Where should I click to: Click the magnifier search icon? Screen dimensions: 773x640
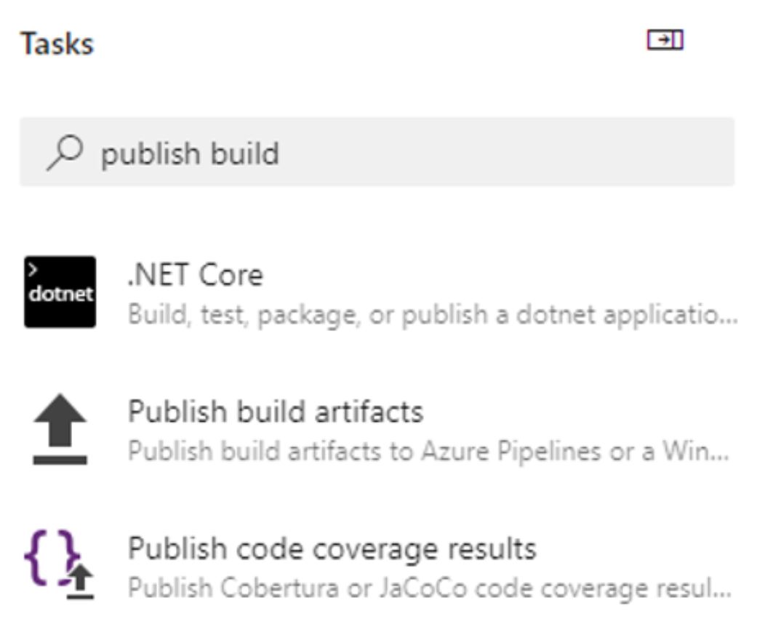(65, 153)
